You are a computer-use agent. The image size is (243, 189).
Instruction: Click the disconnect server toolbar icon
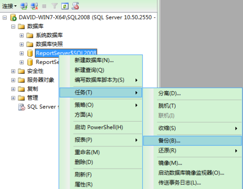35,6
